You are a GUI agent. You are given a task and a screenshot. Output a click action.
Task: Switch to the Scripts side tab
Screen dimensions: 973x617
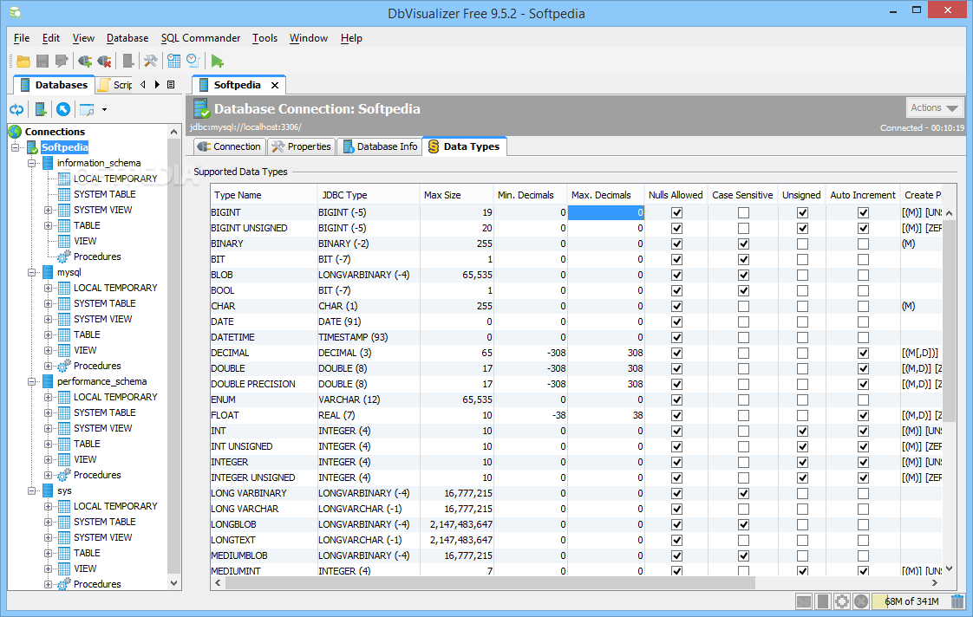tap(116, 85)
